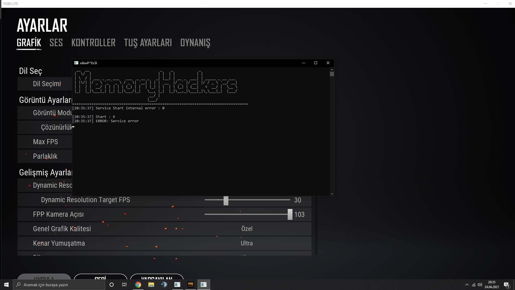Select the Dynamic Resolution setting row
This screenshot has width=515, height=290.
click(45, 185)
